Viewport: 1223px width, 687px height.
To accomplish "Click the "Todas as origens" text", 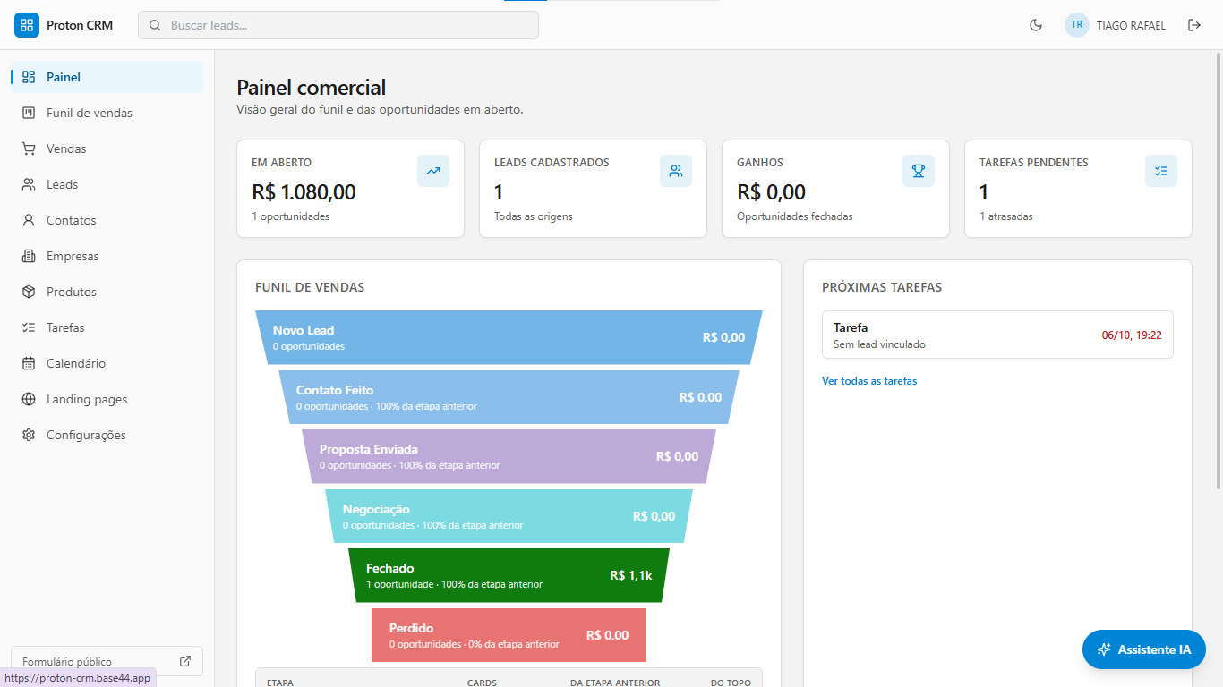I will [534, 216].
